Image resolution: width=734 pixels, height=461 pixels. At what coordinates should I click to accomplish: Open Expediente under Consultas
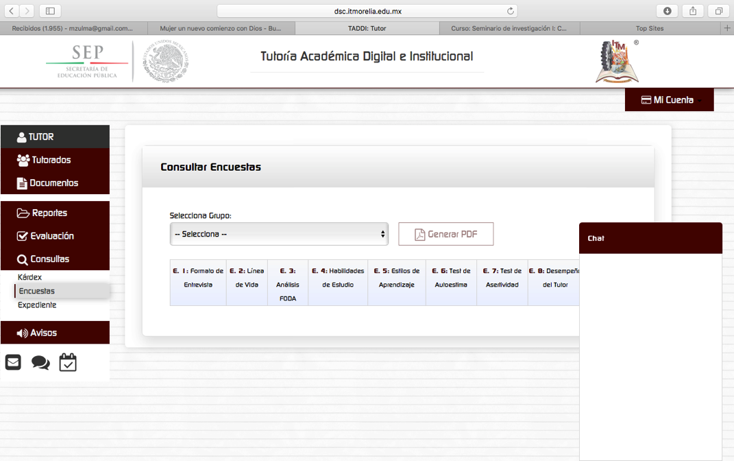coord(37,305)
